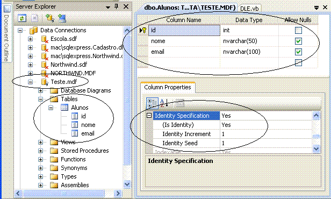The width and height of the screenshot is (331, 199).
Task: Click the Allow Nulls column header
Action: tap(298, 20)
